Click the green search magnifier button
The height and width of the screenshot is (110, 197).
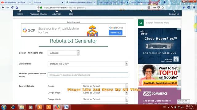pyautogui.click(x=141, y=23)
